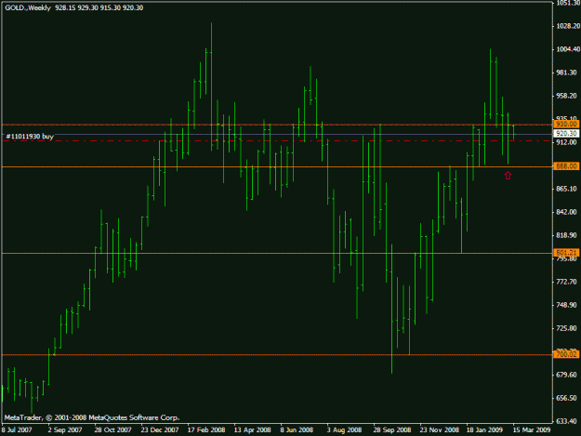Click the '8 Jun 2008' date label
The height and width of the screenshot is (436, 581).
click(297, 430)
